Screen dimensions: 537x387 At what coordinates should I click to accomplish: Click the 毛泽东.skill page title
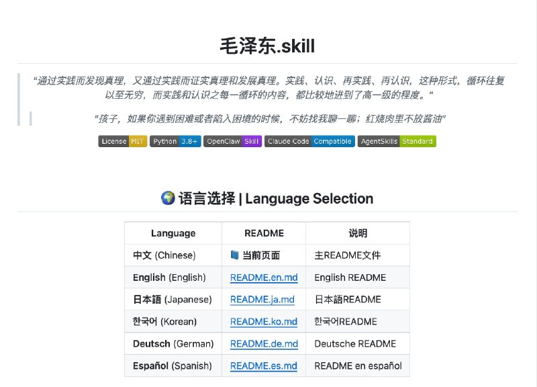[x=267, y=46]
